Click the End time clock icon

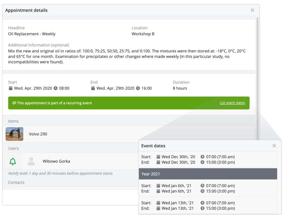(138, 88)
